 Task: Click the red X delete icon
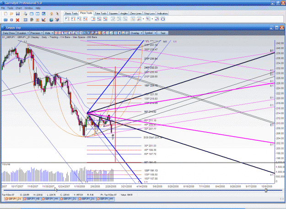(17, 20)
